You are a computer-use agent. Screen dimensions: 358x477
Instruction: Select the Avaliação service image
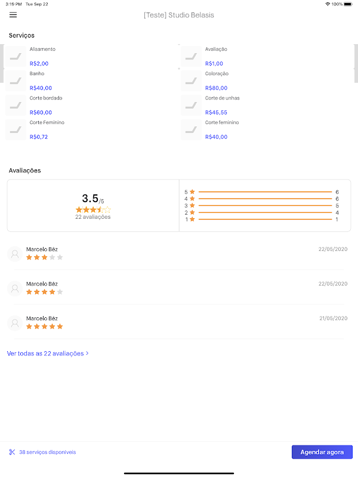pos(191,56)
